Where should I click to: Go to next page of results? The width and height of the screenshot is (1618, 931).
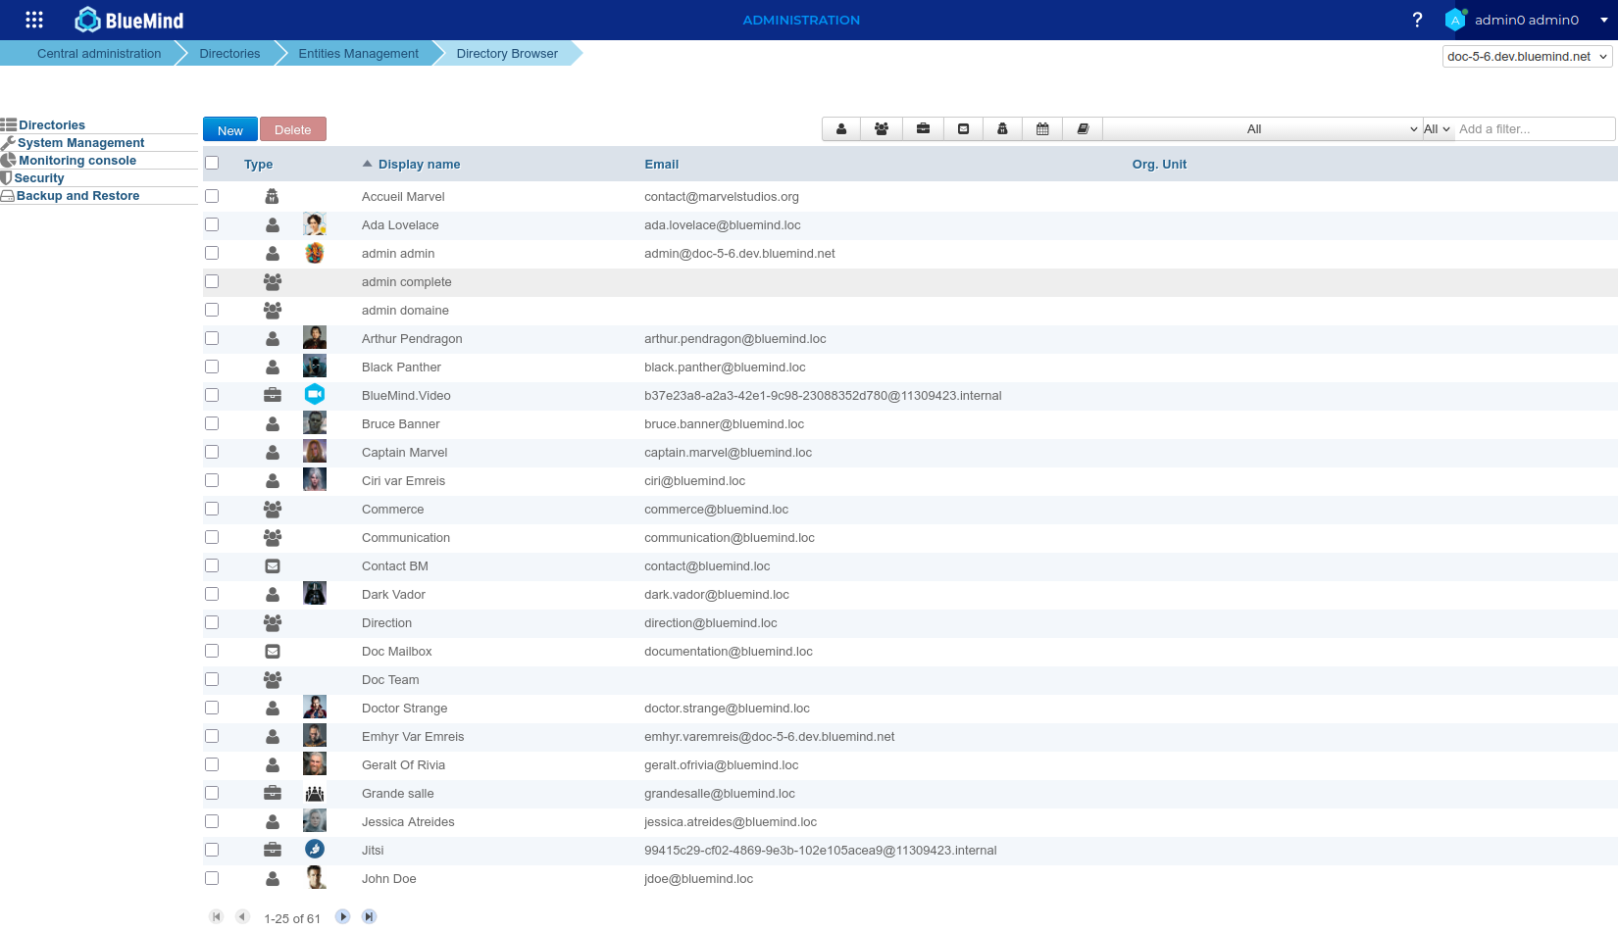(342, 917)
